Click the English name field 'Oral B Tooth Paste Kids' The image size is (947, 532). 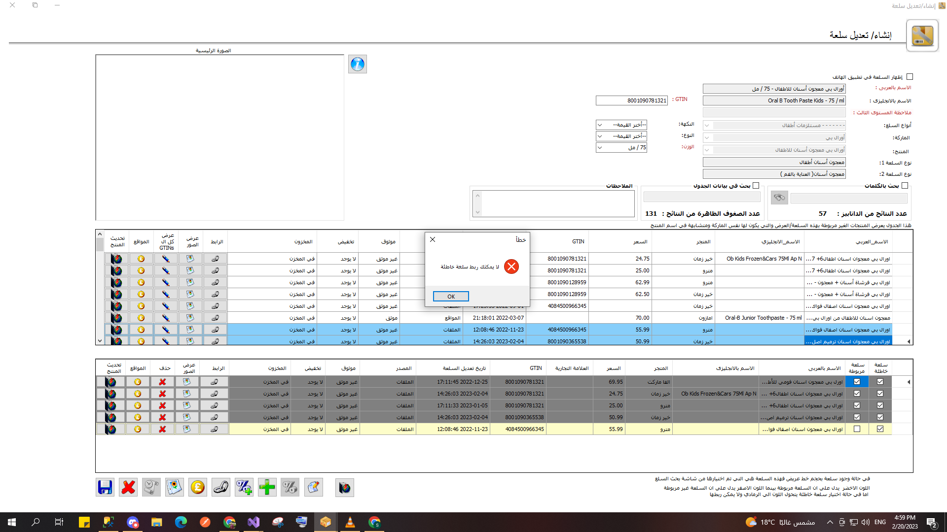coord(774,100)
